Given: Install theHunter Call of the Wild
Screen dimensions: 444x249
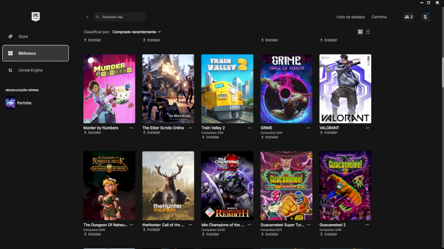Looking at the screenshot, I should click(x=152, y=230).
